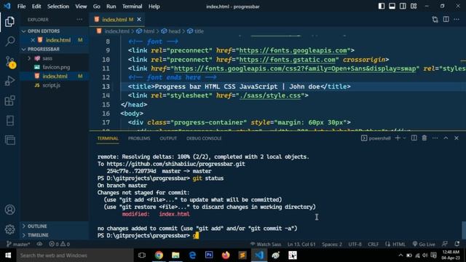Start Go Live server
The width and height of the screenshot is (466, 262).
coord(424,245)
